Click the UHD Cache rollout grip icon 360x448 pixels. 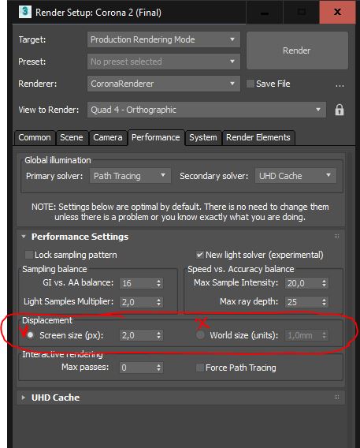tap(336, 398)
